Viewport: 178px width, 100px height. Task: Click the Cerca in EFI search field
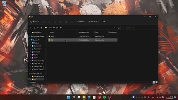click(140, 28)
